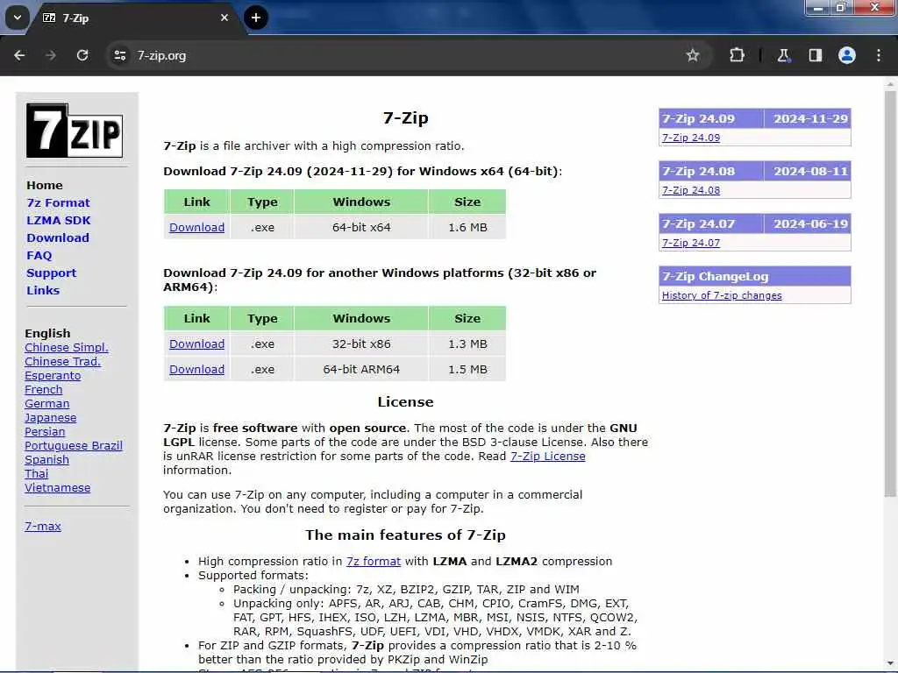Open LZMA SDK in sidebar menu

tap(59, 220)
